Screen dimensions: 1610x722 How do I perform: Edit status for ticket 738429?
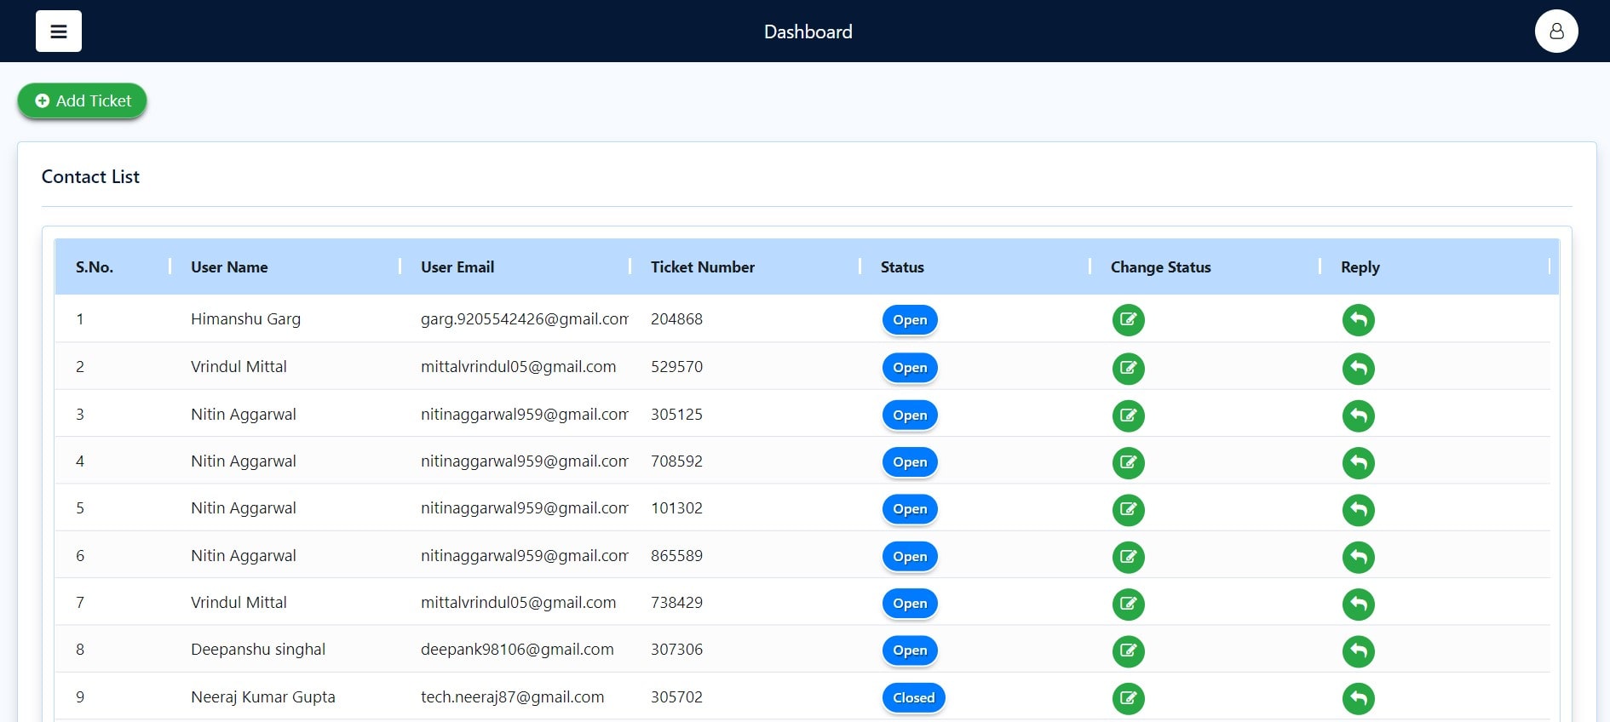click(1129, 605)
